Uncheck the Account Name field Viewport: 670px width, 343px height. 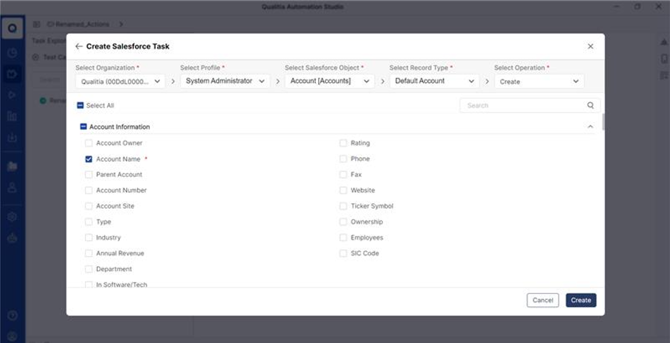[x=89, y=159]
